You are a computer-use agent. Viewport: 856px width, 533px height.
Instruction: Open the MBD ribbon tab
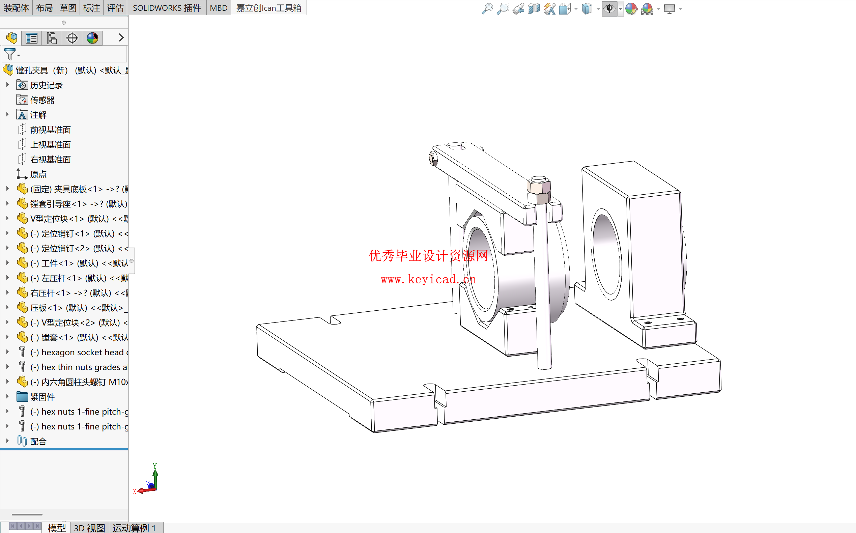219,8
